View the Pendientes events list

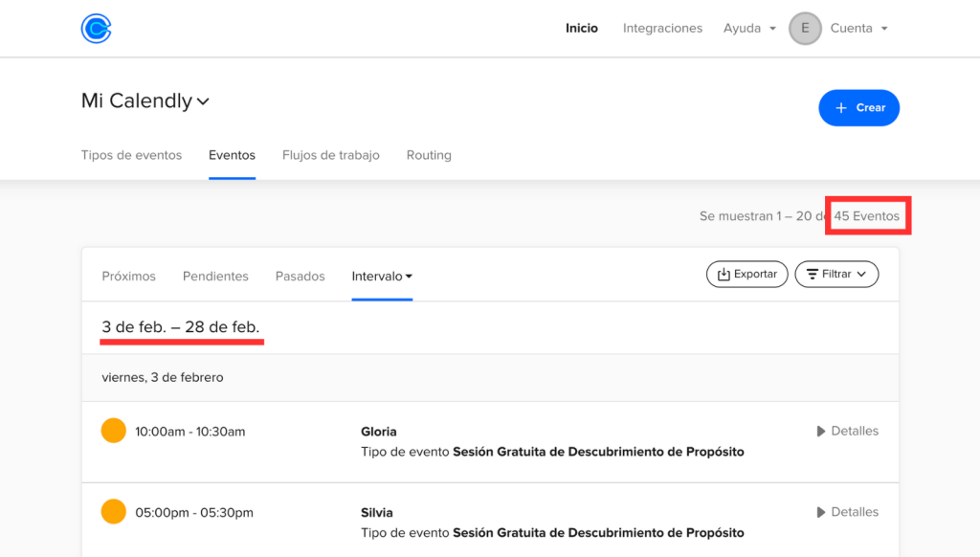click(215, 277)
